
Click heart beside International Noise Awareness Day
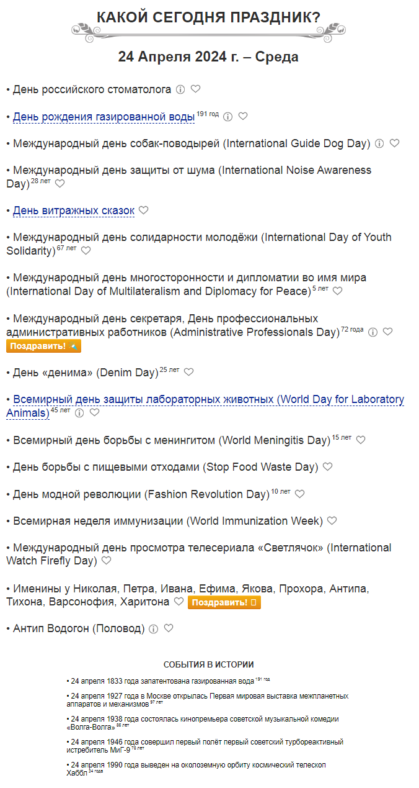click(x=60, y=183)
